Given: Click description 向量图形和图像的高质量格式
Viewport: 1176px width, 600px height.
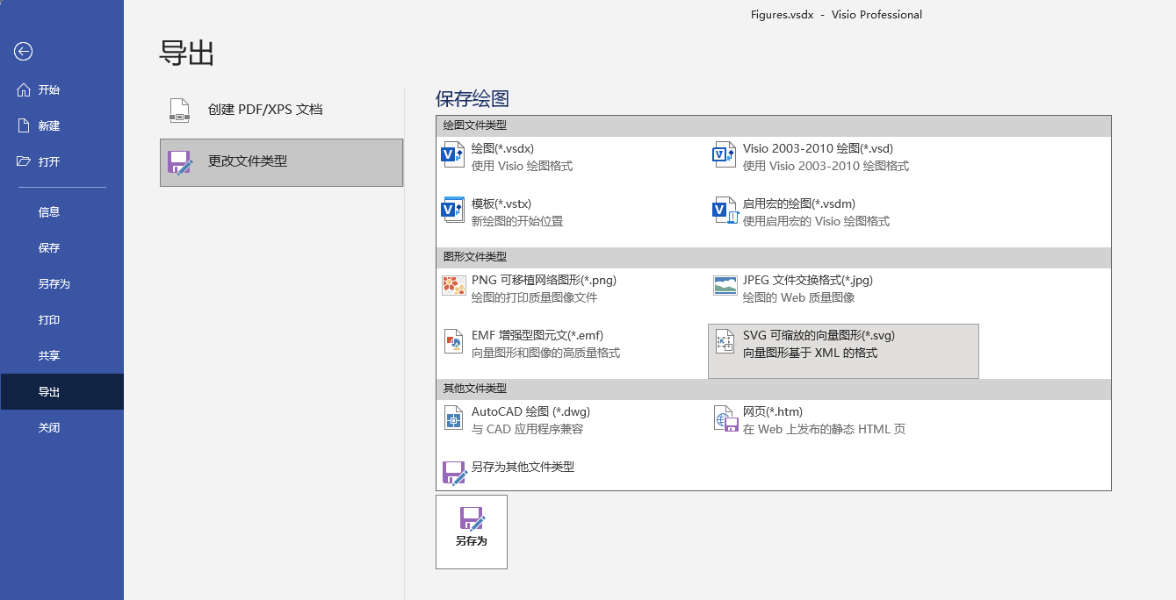Looking at the screenshot, I should (x=545, y=353).
